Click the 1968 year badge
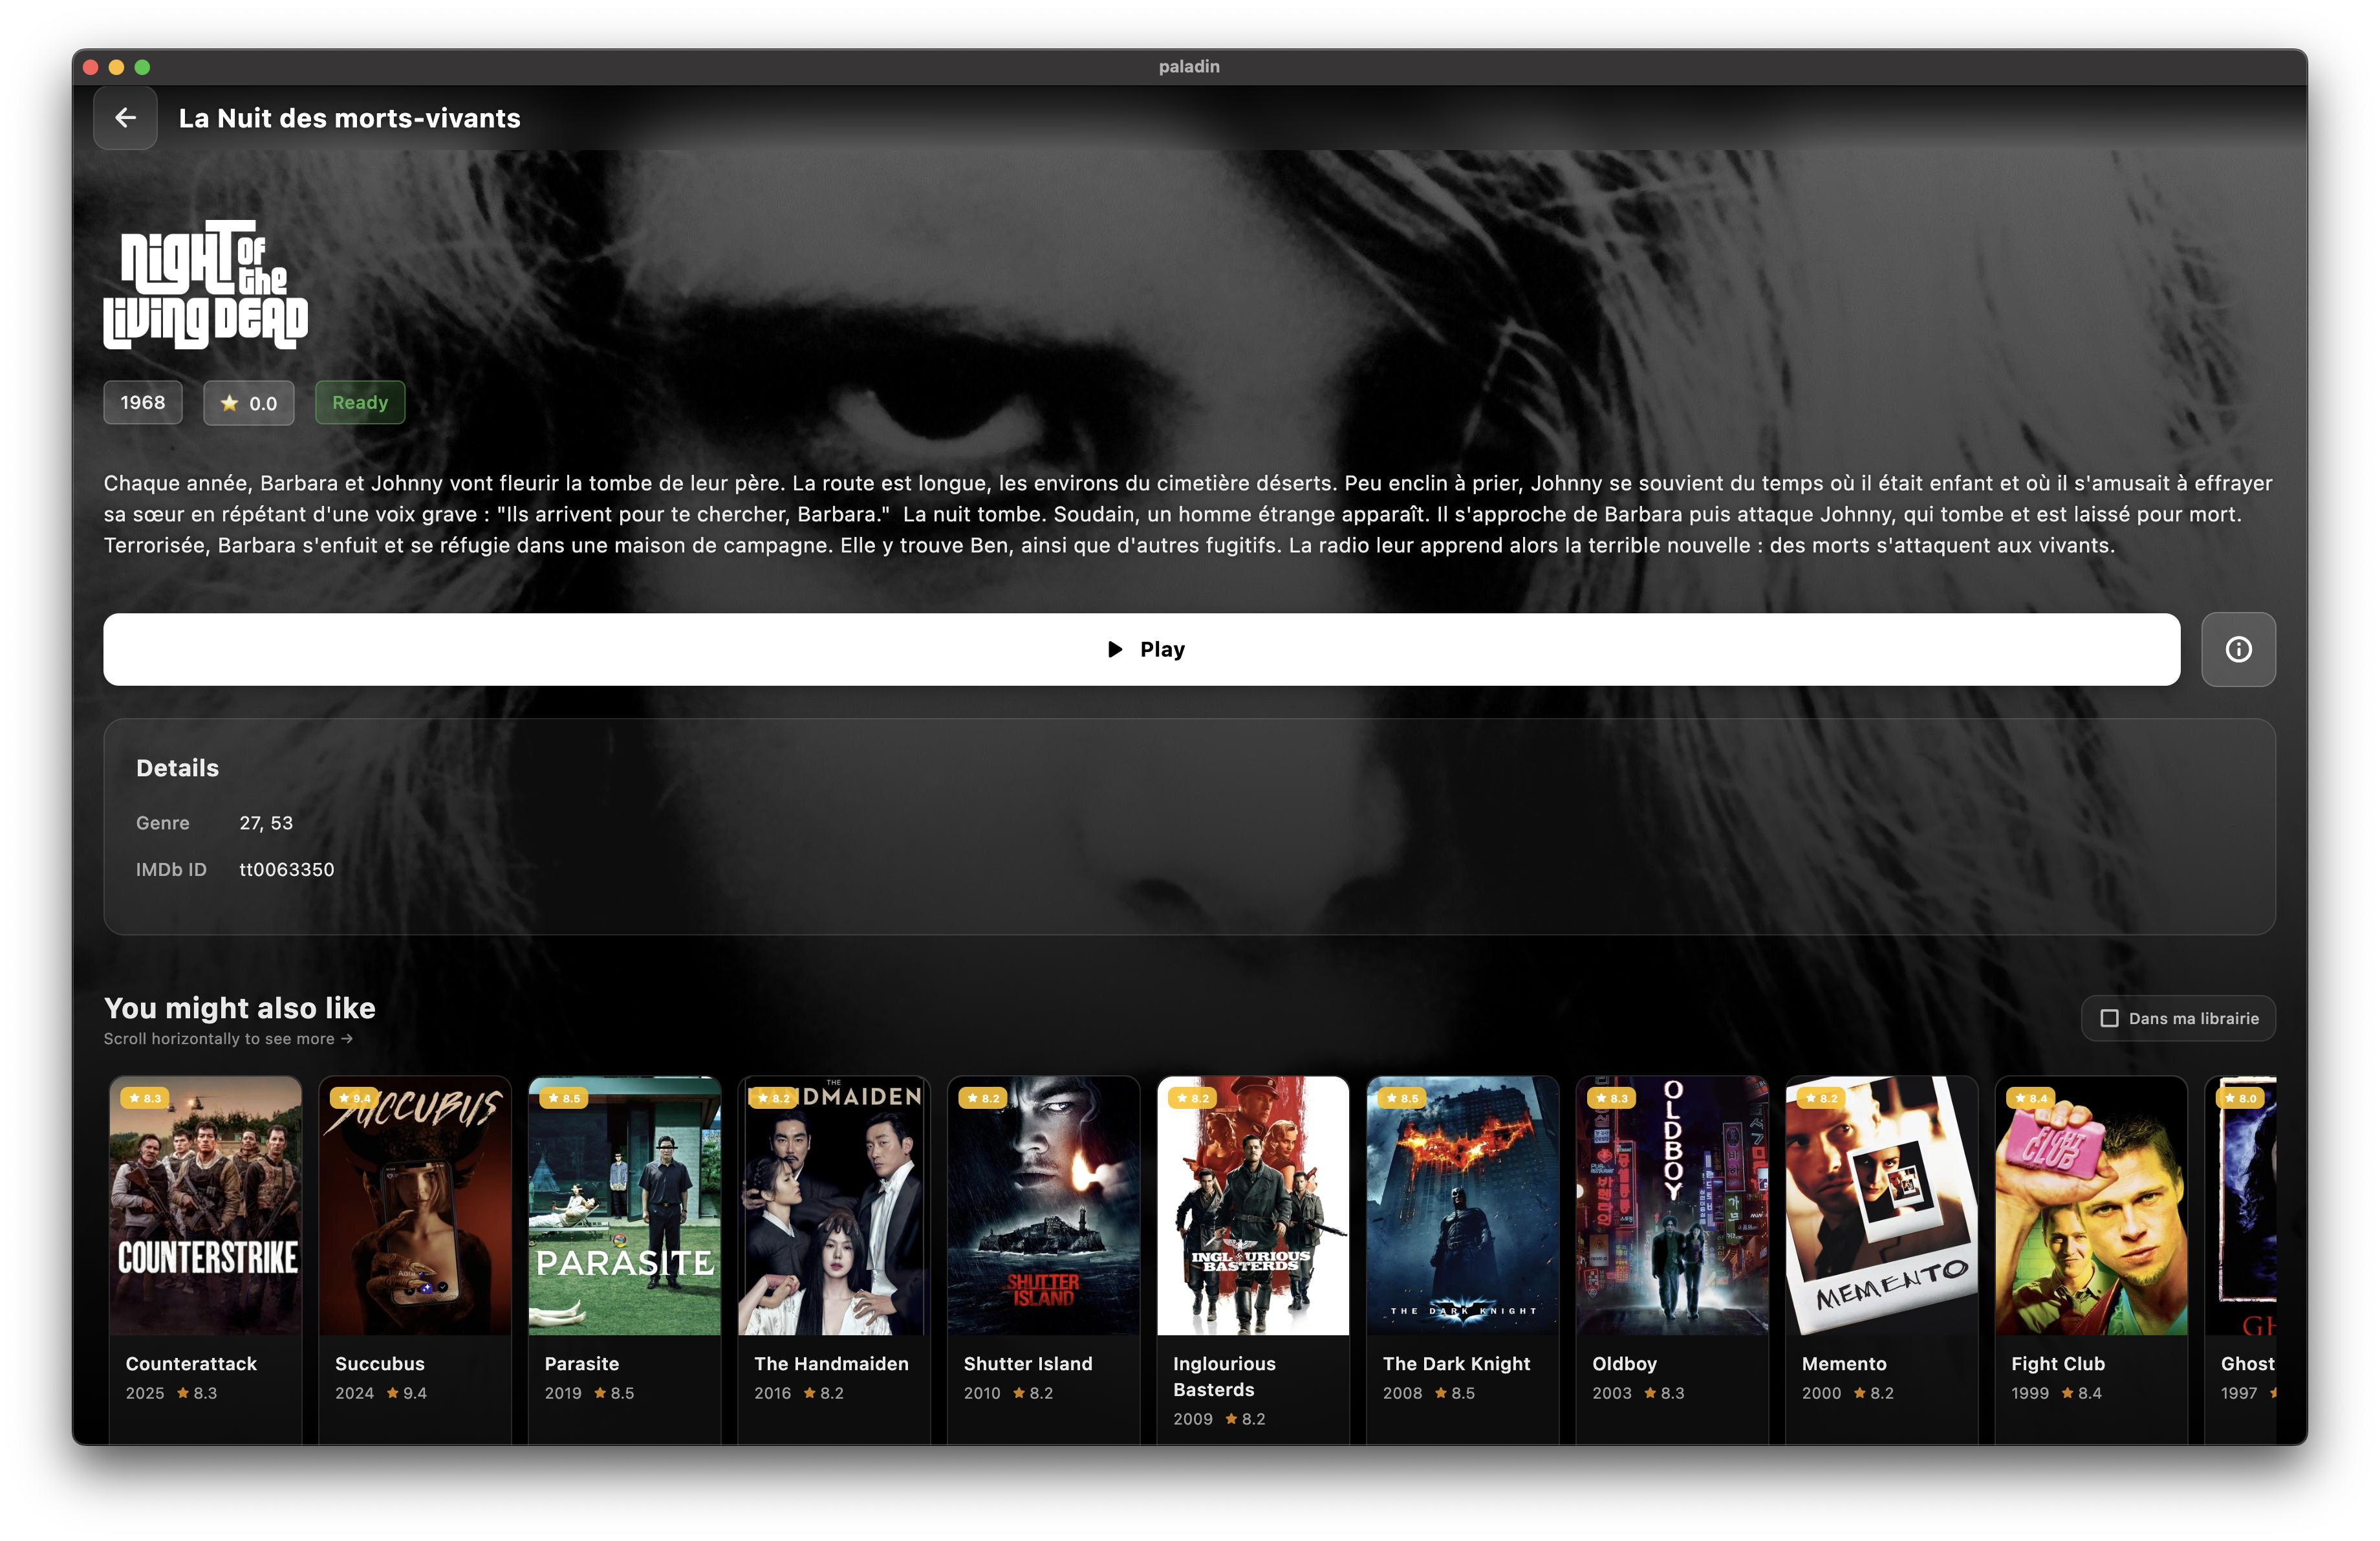Screen dimensions: 2380x1541 (143, 403)
